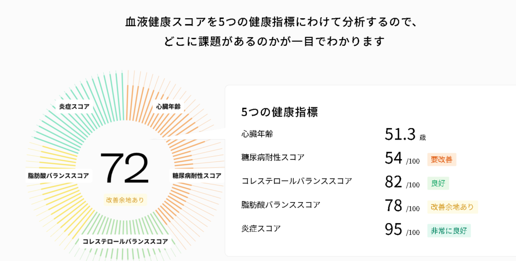Click the 5つの健康指標 panel heading
This screenshot has height=261, width=516.
[279, 112]
